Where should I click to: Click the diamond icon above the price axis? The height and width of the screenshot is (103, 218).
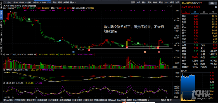click(168, 6)
